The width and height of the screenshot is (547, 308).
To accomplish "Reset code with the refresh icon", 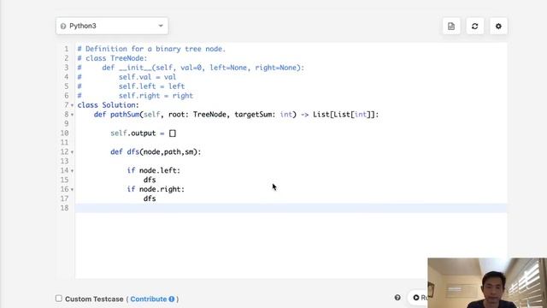I will (475, 27).
